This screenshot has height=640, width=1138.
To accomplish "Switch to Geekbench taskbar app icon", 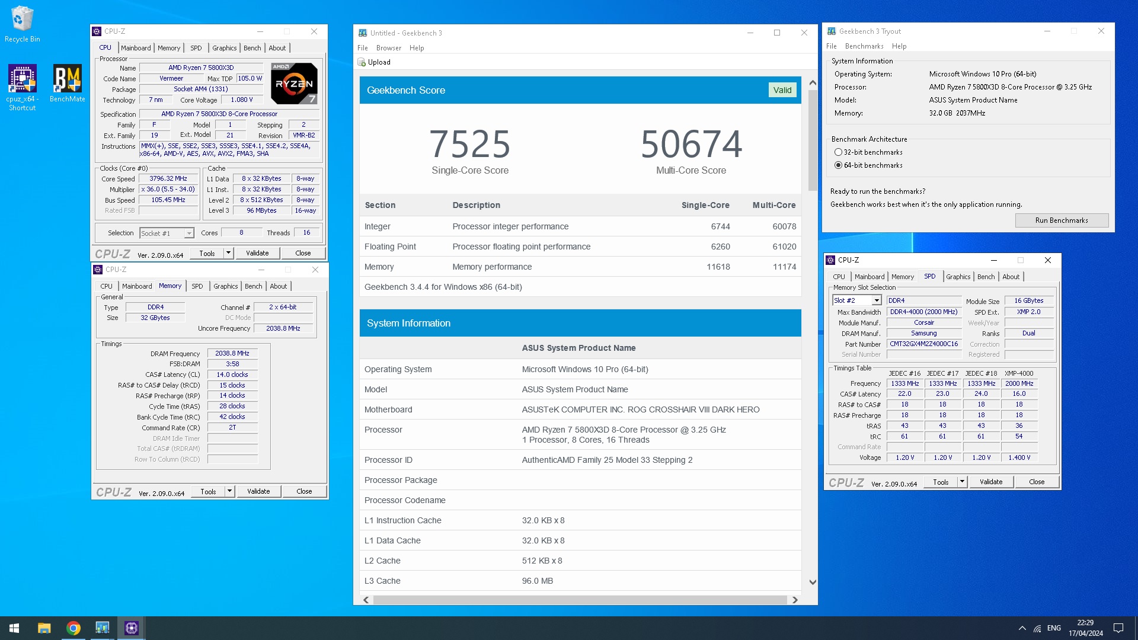I will pyautogui.click(x=103, y=628).
